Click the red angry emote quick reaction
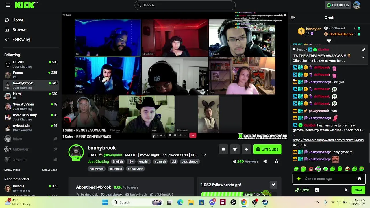 click(311, 169)
